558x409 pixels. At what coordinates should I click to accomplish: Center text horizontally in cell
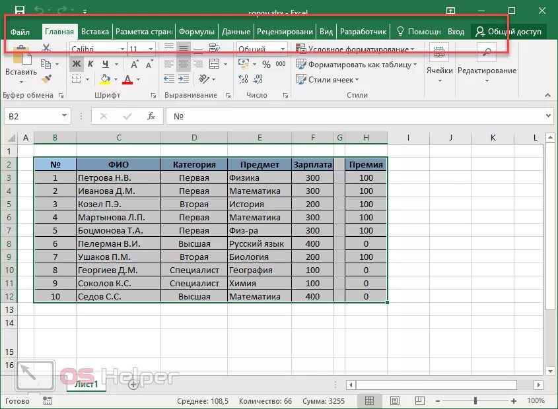click(x=184, y=64)
